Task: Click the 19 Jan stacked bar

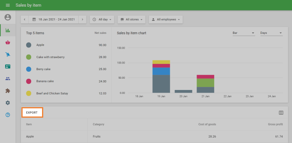Action: pyautogui.click(x=161, y=76)
